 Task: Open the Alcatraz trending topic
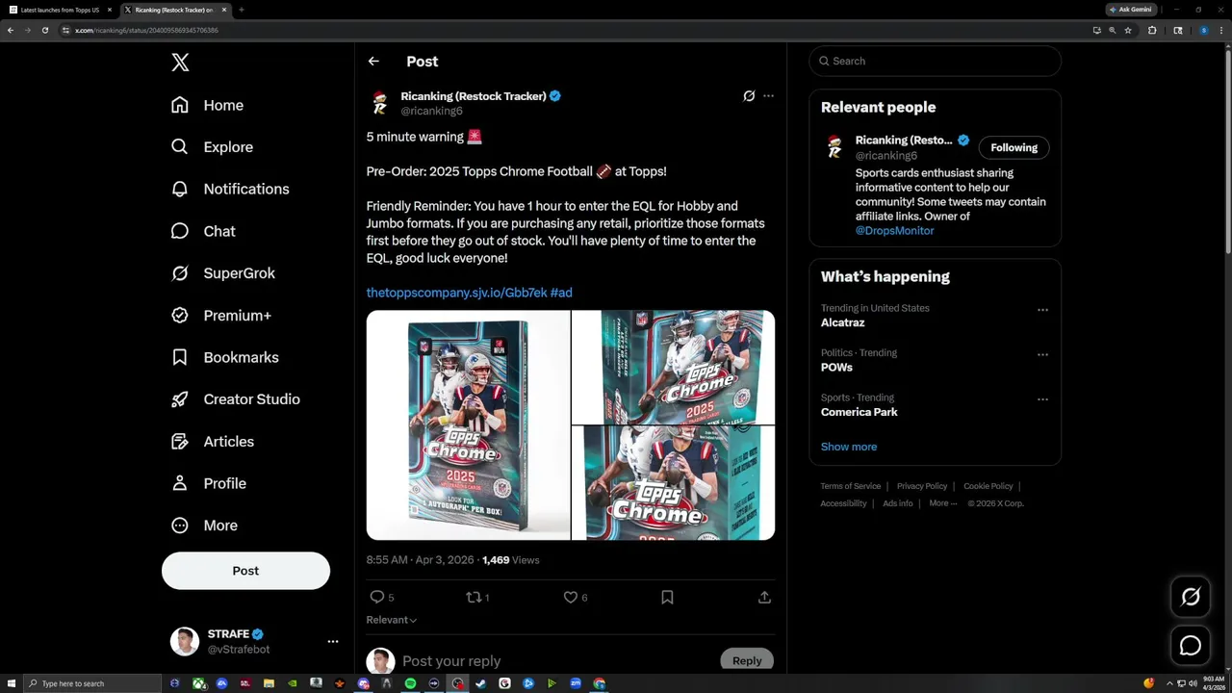point(842,322)
